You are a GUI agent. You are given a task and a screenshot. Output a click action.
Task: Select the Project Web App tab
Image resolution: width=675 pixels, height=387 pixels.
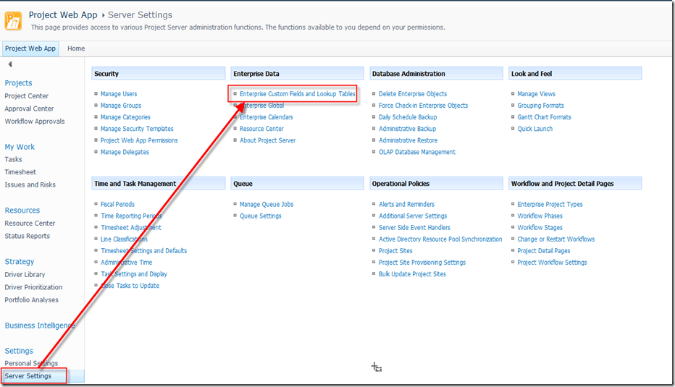click(30, 48)
